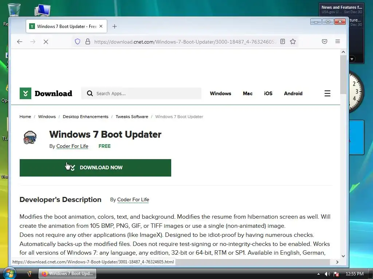Toggle reader view icon in address bar
Viewport: 373px width, 279px height.
[x=283, y=41]
